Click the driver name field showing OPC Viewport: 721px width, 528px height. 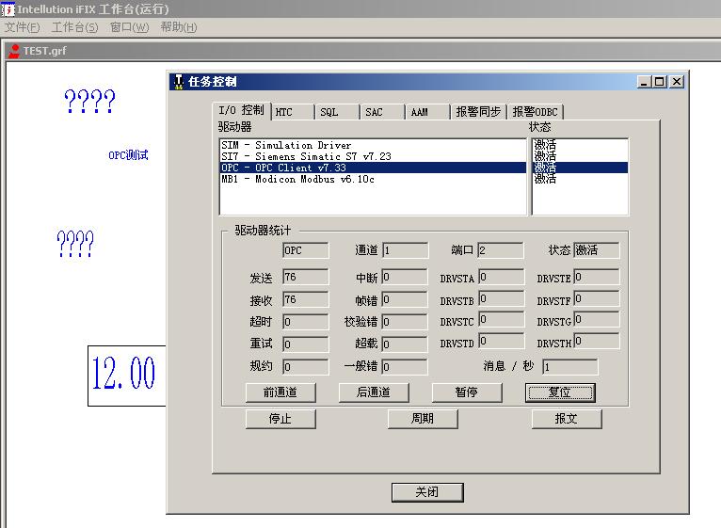[x=305, y=250]
